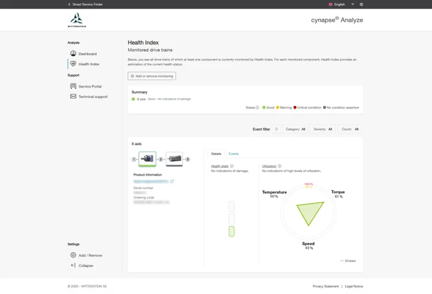Click the WITTENSTEIN logo
Screen dimensions: 432x294
tap(77, 21)
